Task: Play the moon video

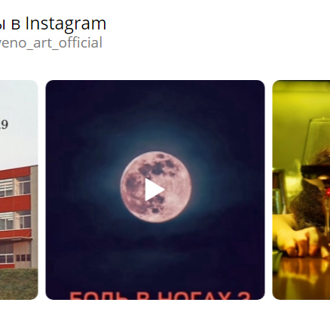Action: 155,190
